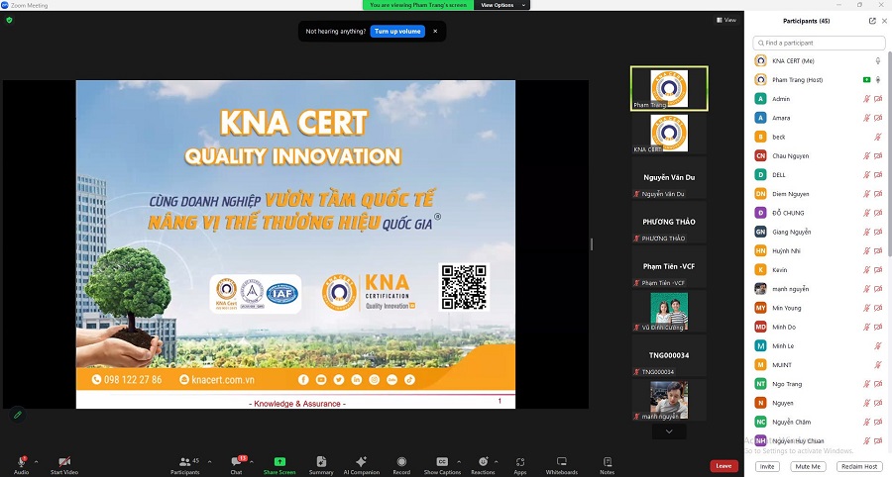The image size is (892, 477).
Task: Select Pham Trang's video thumbnail
Action: tap(669, 88)
